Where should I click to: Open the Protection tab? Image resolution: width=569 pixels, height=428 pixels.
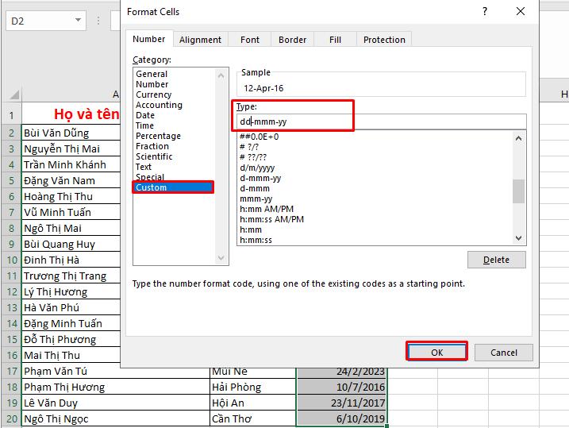coord(384,40)
